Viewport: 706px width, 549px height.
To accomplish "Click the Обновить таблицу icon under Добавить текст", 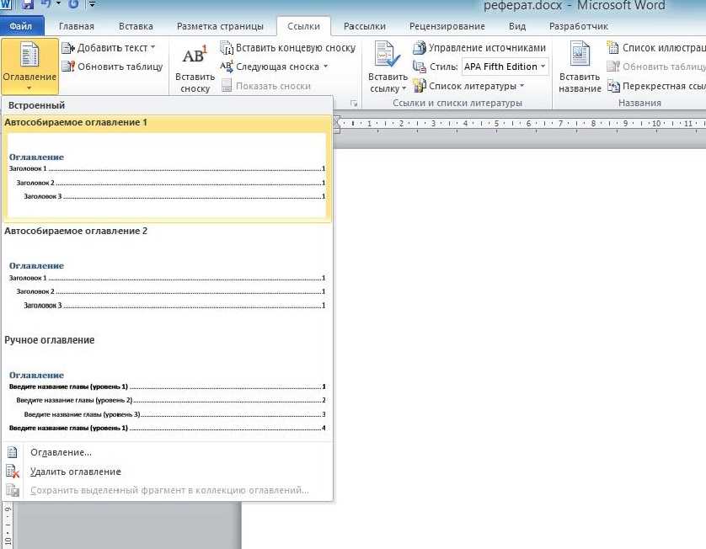I will [x=68, y=67].
